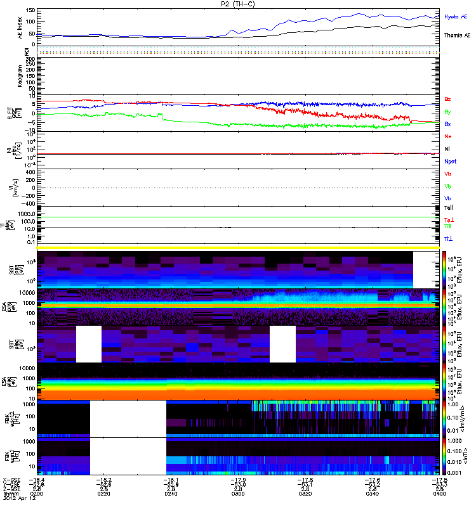Click the blue Ti perpendicular legend label

point(448,239)
